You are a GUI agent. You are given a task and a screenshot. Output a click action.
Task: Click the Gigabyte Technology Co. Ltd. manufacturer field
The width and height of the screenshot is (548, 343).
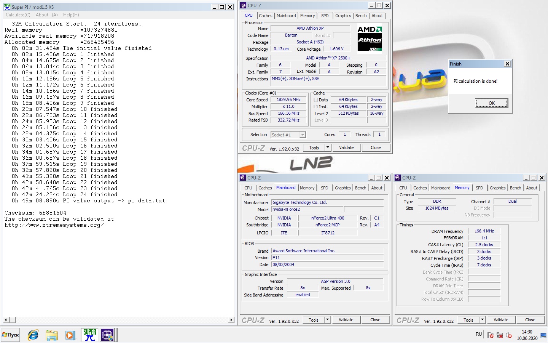pos(327,202)
